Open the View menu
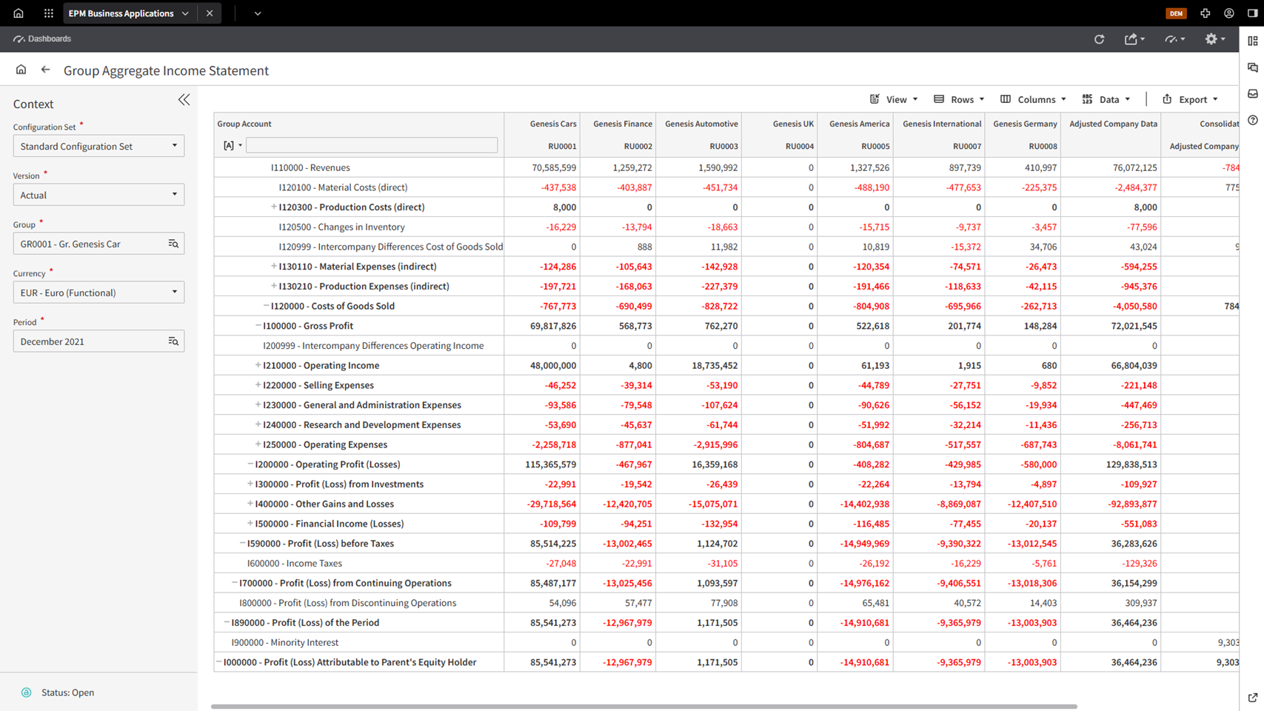Screen dimensions: 1264x711 895,99
